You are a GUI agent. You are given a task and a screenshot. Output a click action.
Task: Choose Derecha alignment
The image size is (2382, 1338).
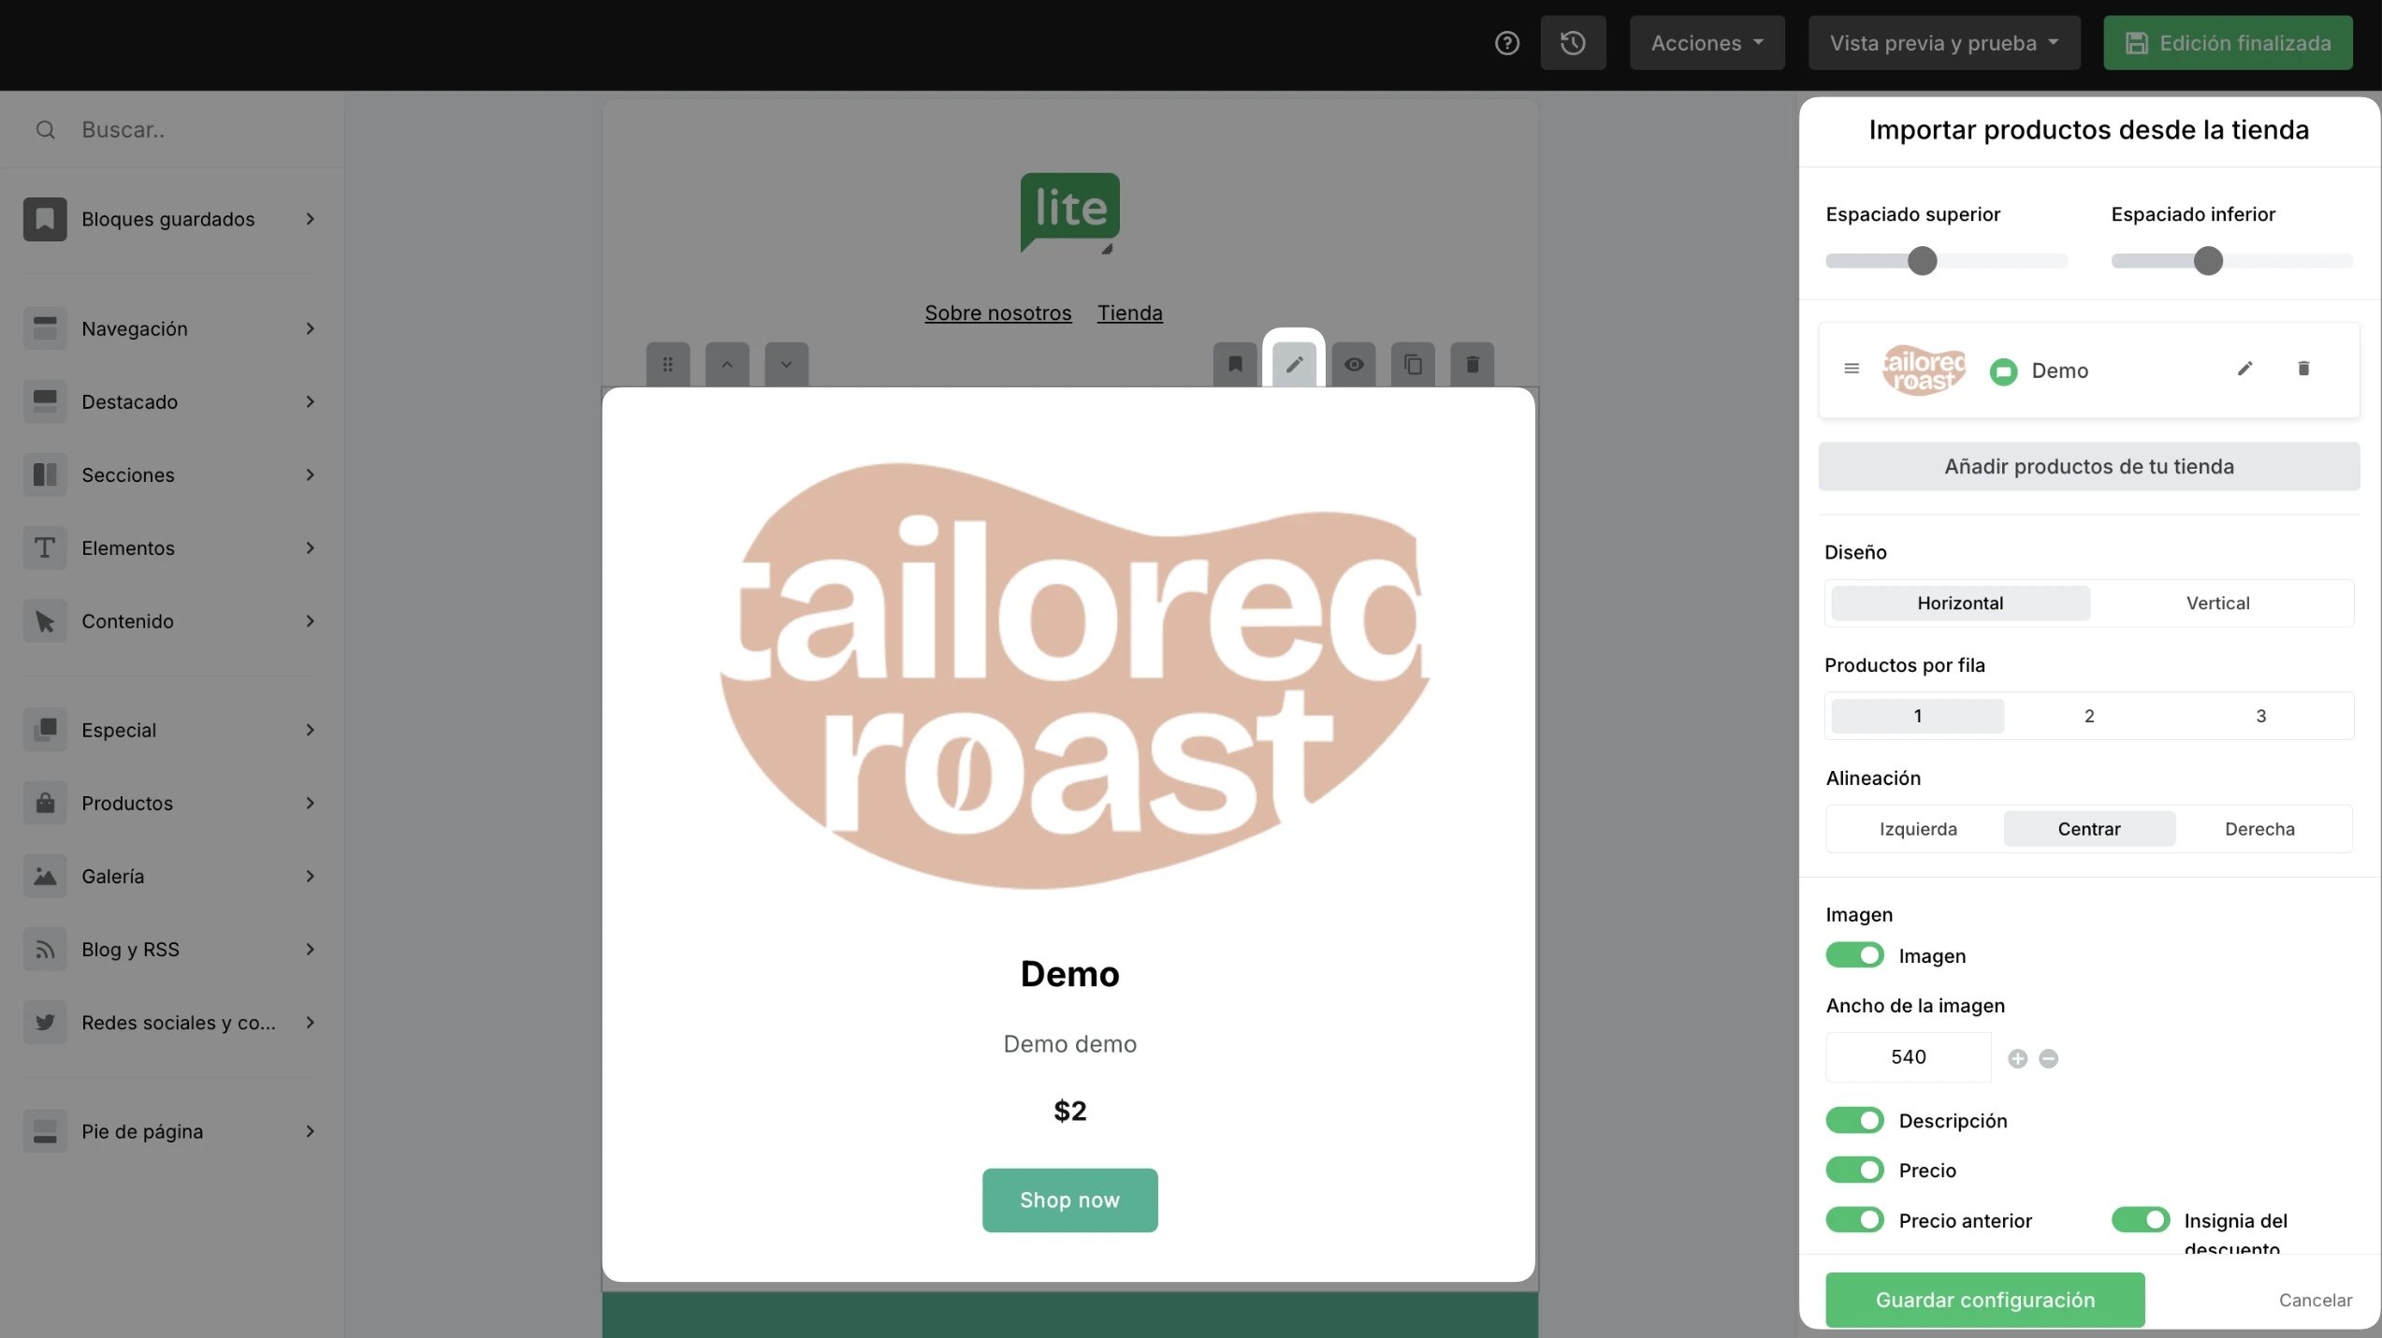click(2259, 829)
